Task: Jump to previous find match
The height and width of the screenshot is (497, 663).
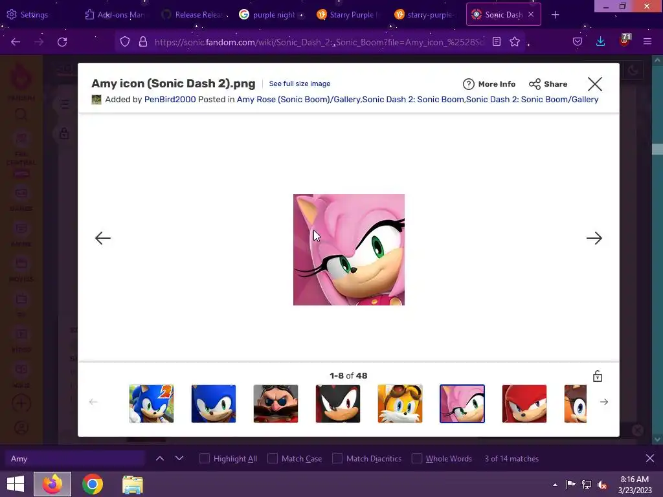Action: [x=160, y=458]
